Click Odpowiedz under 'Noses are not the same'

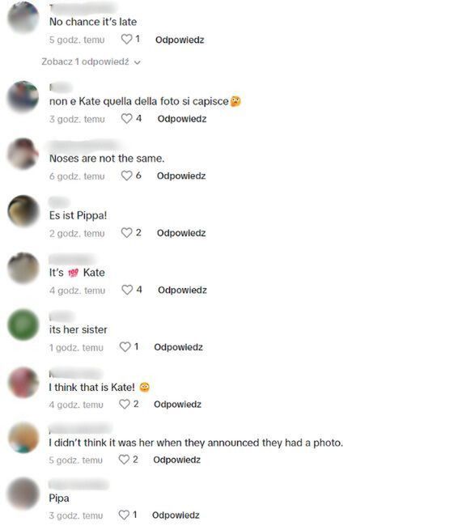pyautogui.click(x=181, y=176)
